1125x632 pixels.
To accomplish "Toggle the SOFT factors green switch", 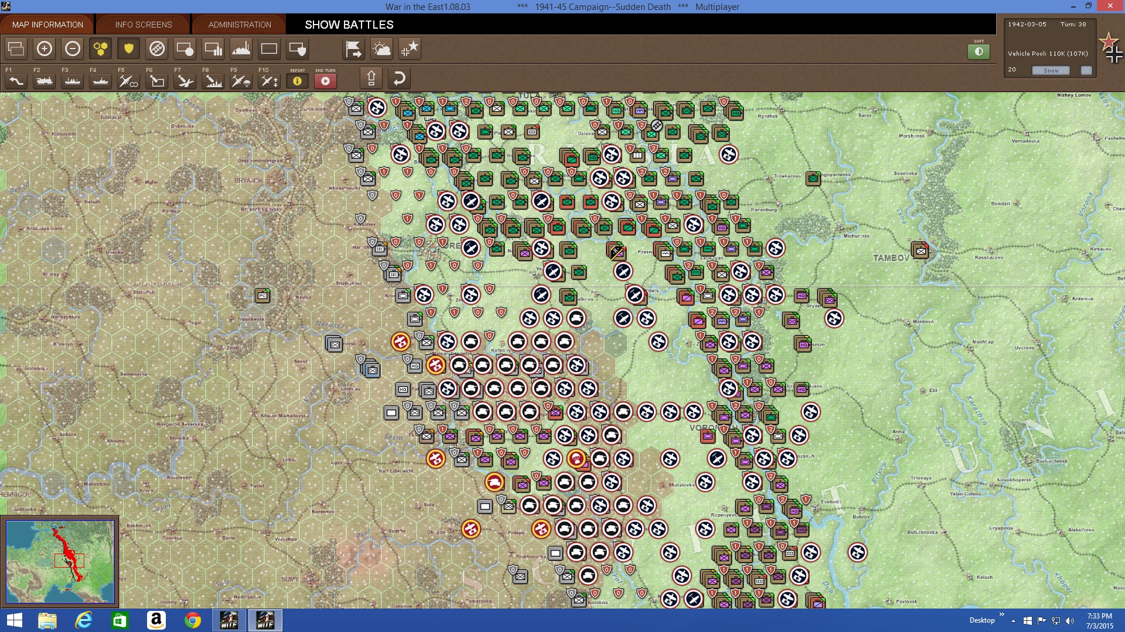I will click(x=979, y=51).
